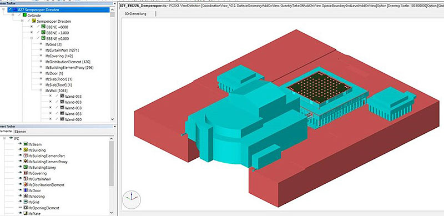Expand the EBENE +6000 node
Image resolution: width=444 pixels, height=216 pixels.
[32, 27]
